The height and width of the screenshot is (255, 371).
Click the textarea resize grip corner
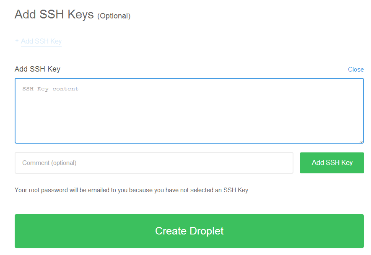click(361, 141)
